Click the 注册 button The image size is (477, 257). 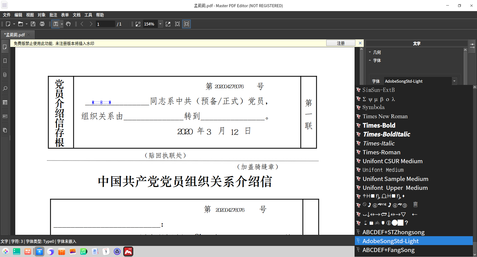(x=341, y=43)
